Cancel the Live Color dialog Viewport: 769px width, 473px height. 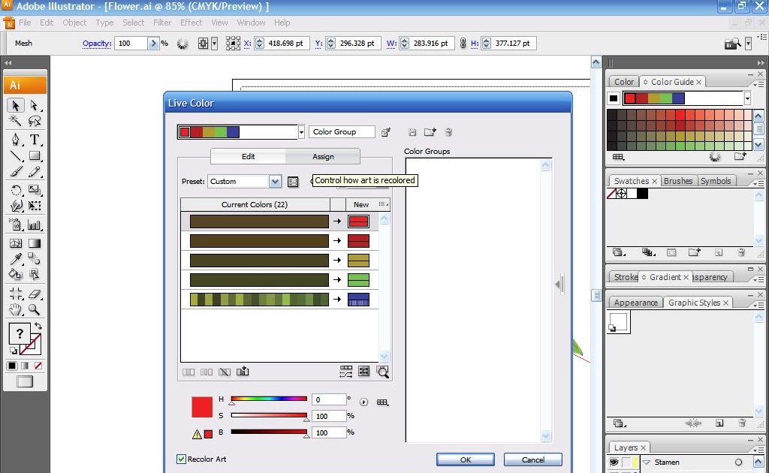[x=533, y=459]
